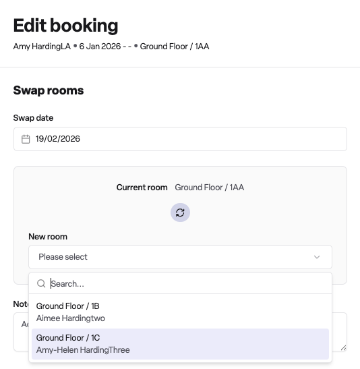360x369 pixels.
Task: Click the Edit booking heading
Action: [65, 26]
